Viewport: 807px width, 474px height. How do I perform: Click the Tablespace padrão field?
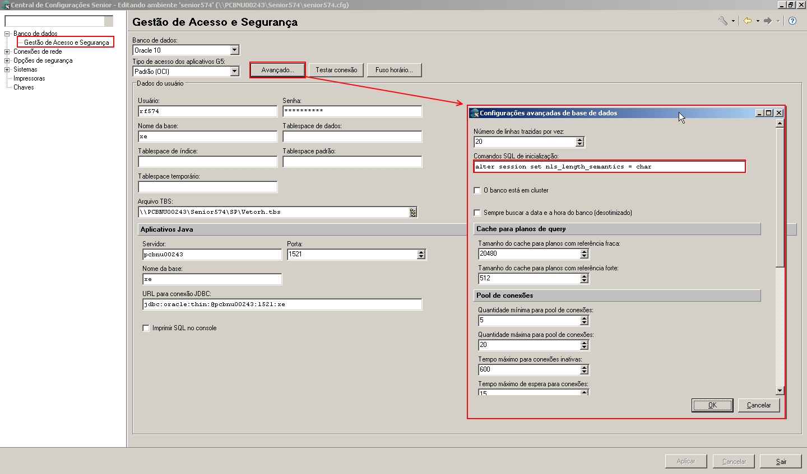352,162
